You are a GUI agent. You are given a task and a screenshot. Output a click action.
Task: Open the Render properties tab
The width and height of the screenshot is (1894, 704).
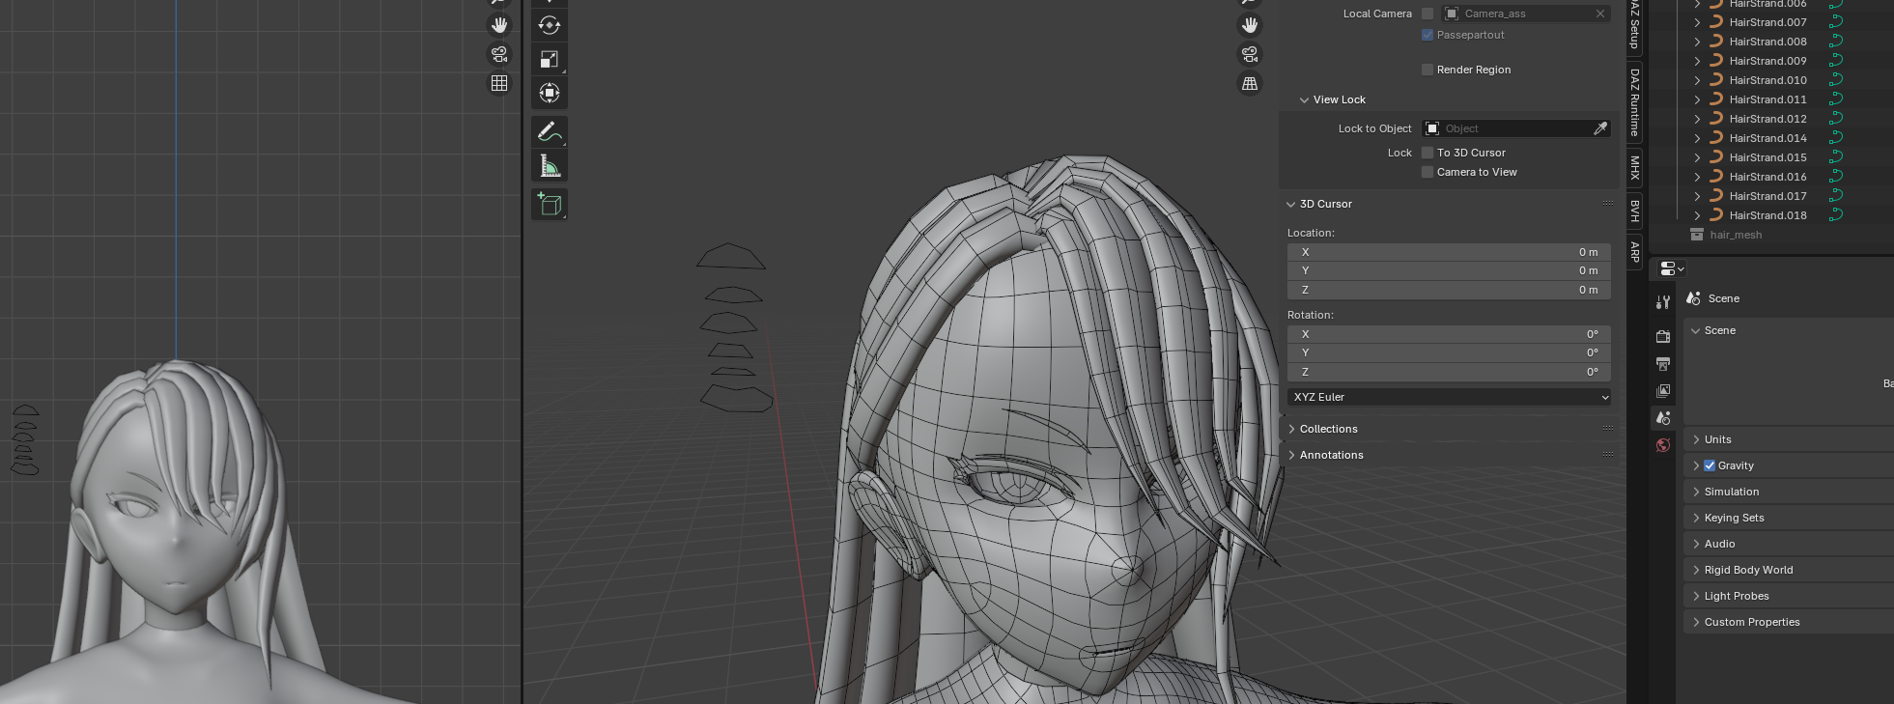1663,336
